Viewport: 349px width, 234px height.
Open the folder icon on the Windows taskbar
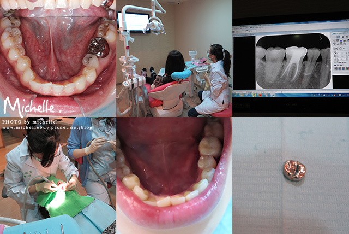tap(242, 95)
